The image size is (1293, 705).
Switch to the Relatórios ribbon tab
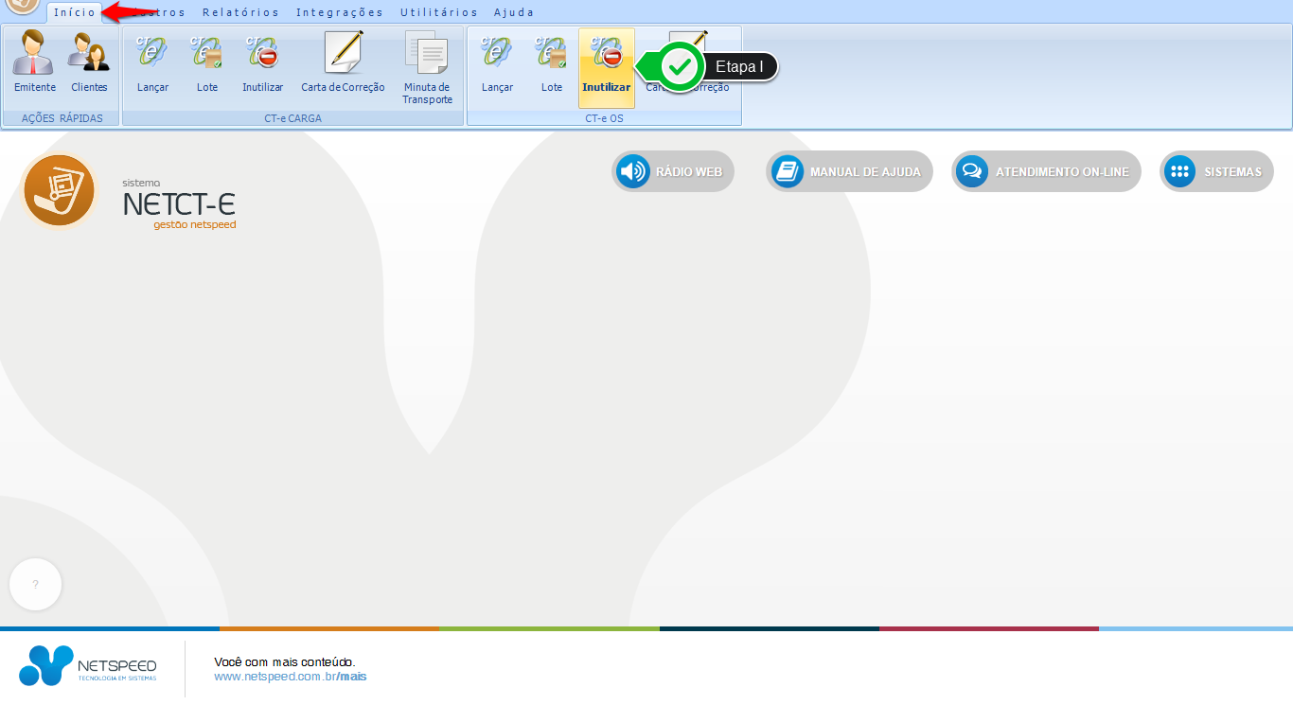click(x=240, y=12)
